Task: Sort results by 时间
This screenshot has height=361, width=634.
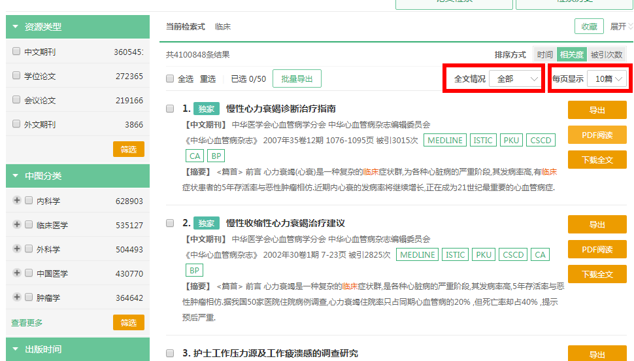Action: pyautogui.click(x=544, y=55)
